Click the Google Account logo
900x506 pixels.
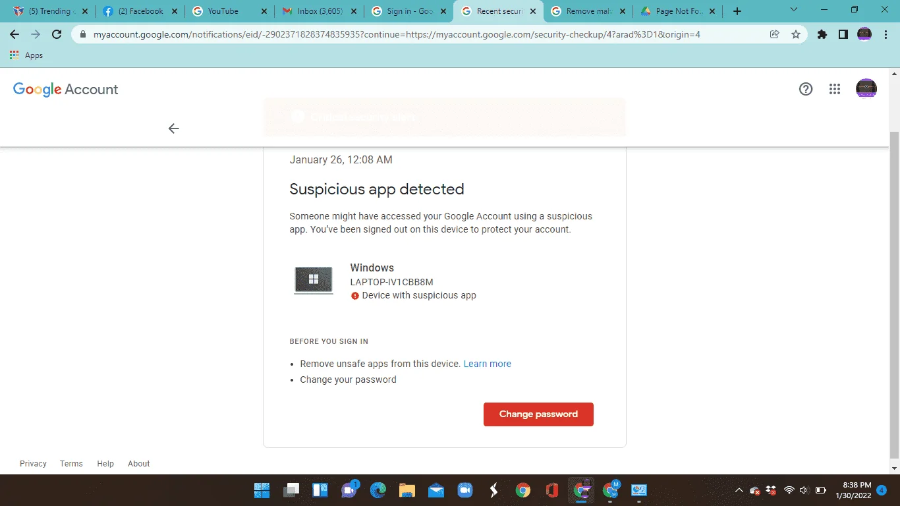click(66, 90)
